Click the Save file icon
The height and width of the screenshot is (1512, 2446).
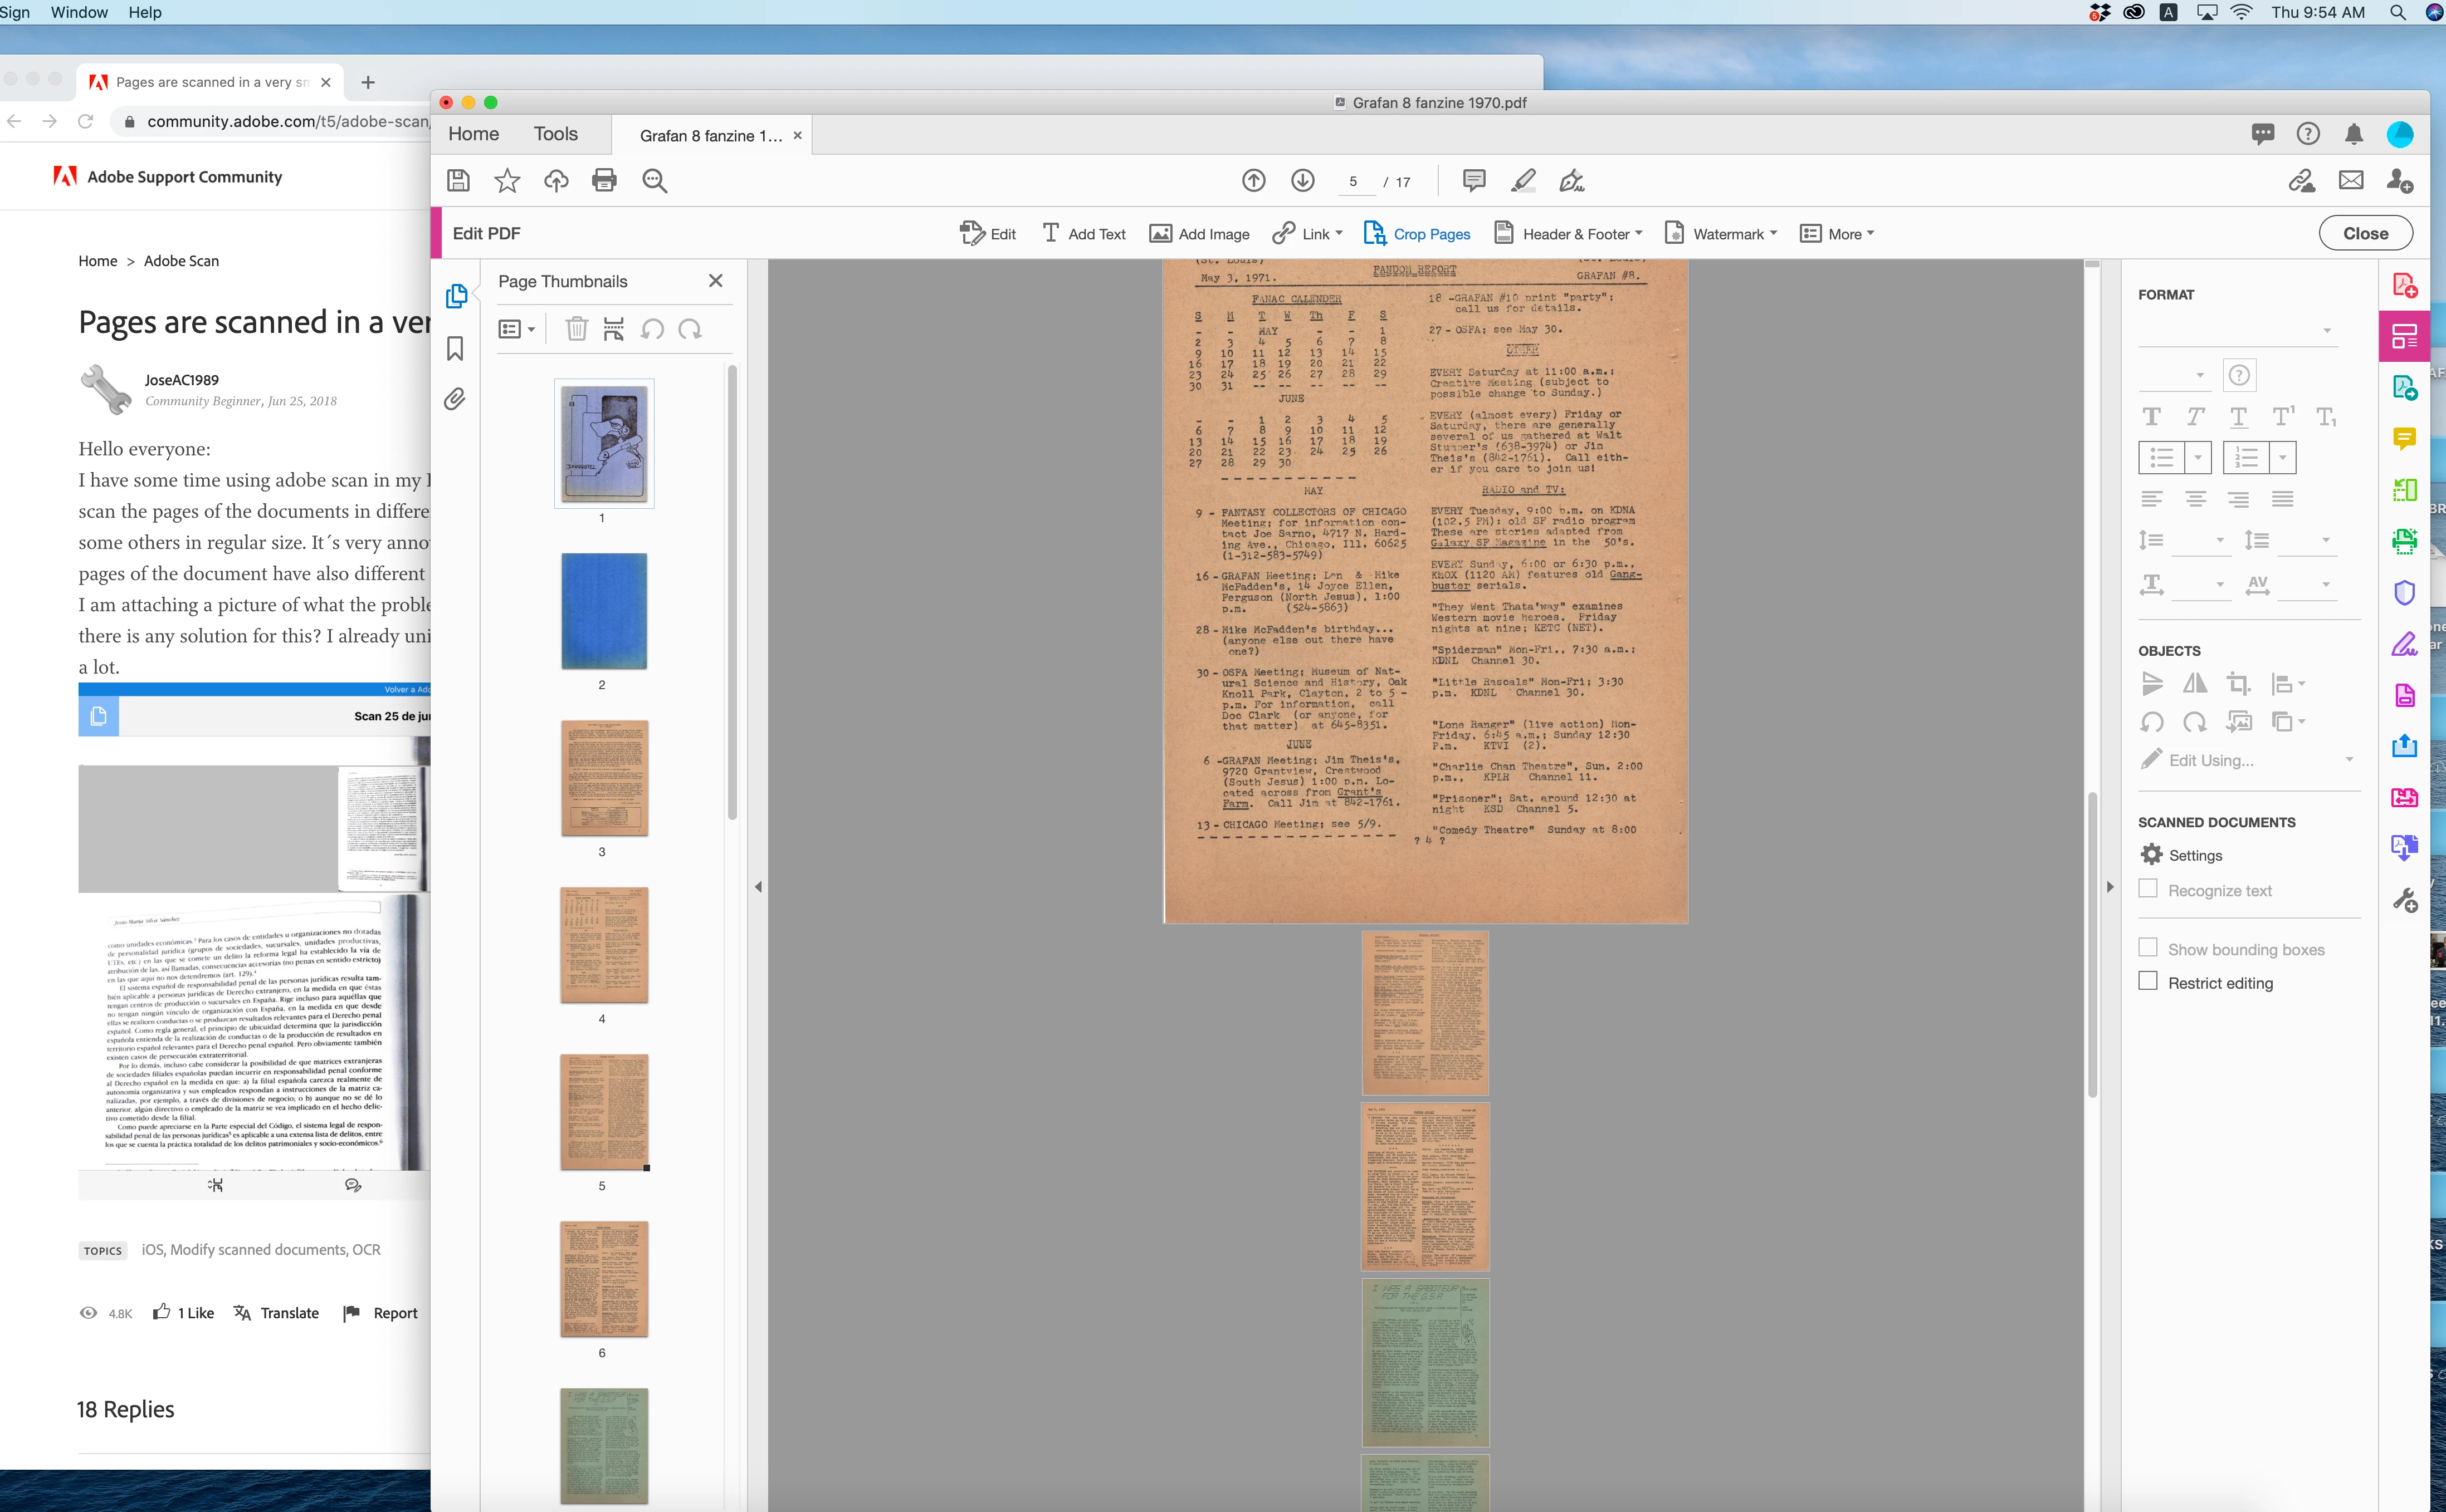point(458,180)
